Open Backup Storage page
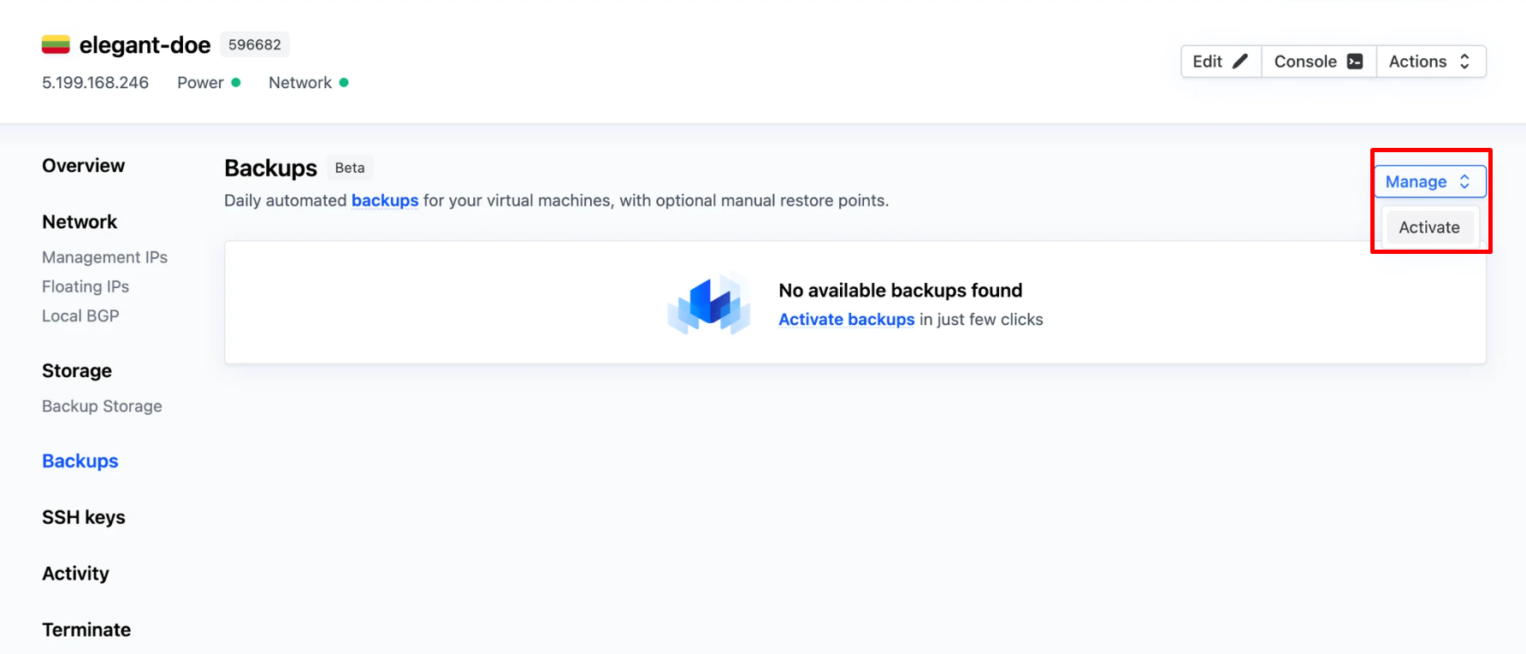 (102, 406)
